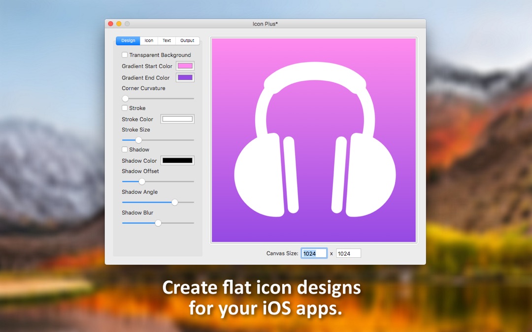Click the Shadow Angle slider handle
The height and width of the screenshot is (332, 532).
coord(174,202)
